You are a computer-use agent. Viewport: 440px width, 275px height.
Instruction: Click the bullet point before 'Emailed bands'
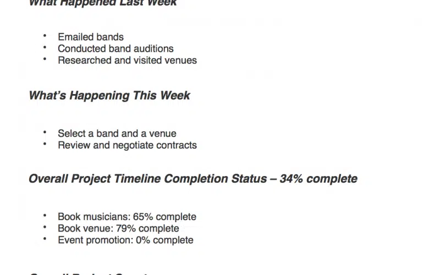pos(45,37)
